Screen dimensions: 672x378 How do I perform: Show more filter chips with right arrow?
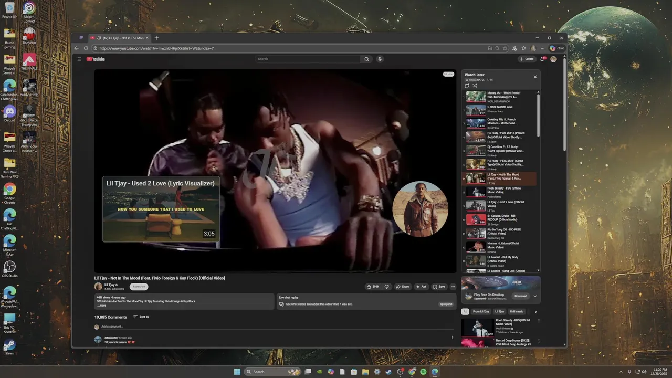[x=535, y=312]
